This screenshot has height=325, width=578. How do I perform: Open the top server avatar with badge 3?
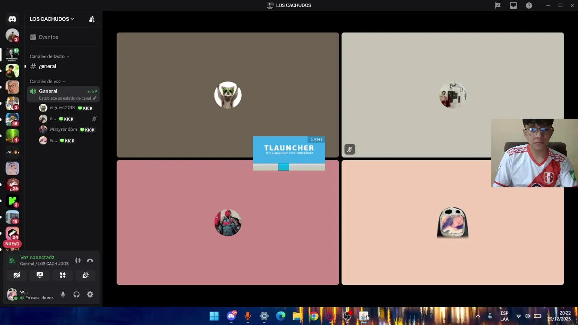point(12,35)
